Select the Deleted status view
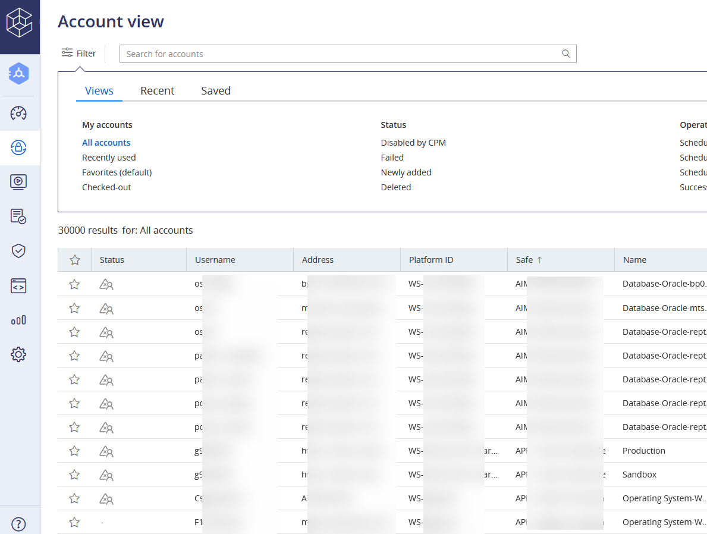The width and height of the screenshot is (707, 534). click(395, 187)
